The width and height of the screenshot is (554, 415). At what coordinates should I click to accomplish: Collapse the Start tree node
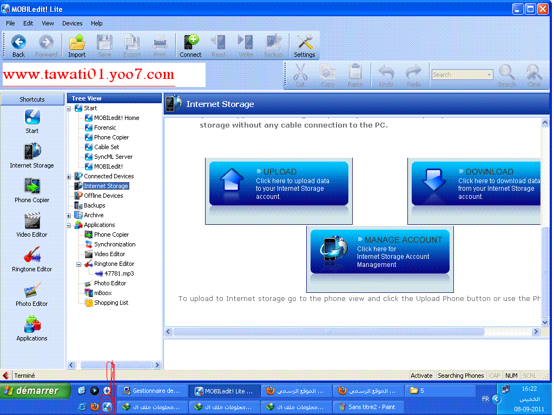click(x=69, y=109)
